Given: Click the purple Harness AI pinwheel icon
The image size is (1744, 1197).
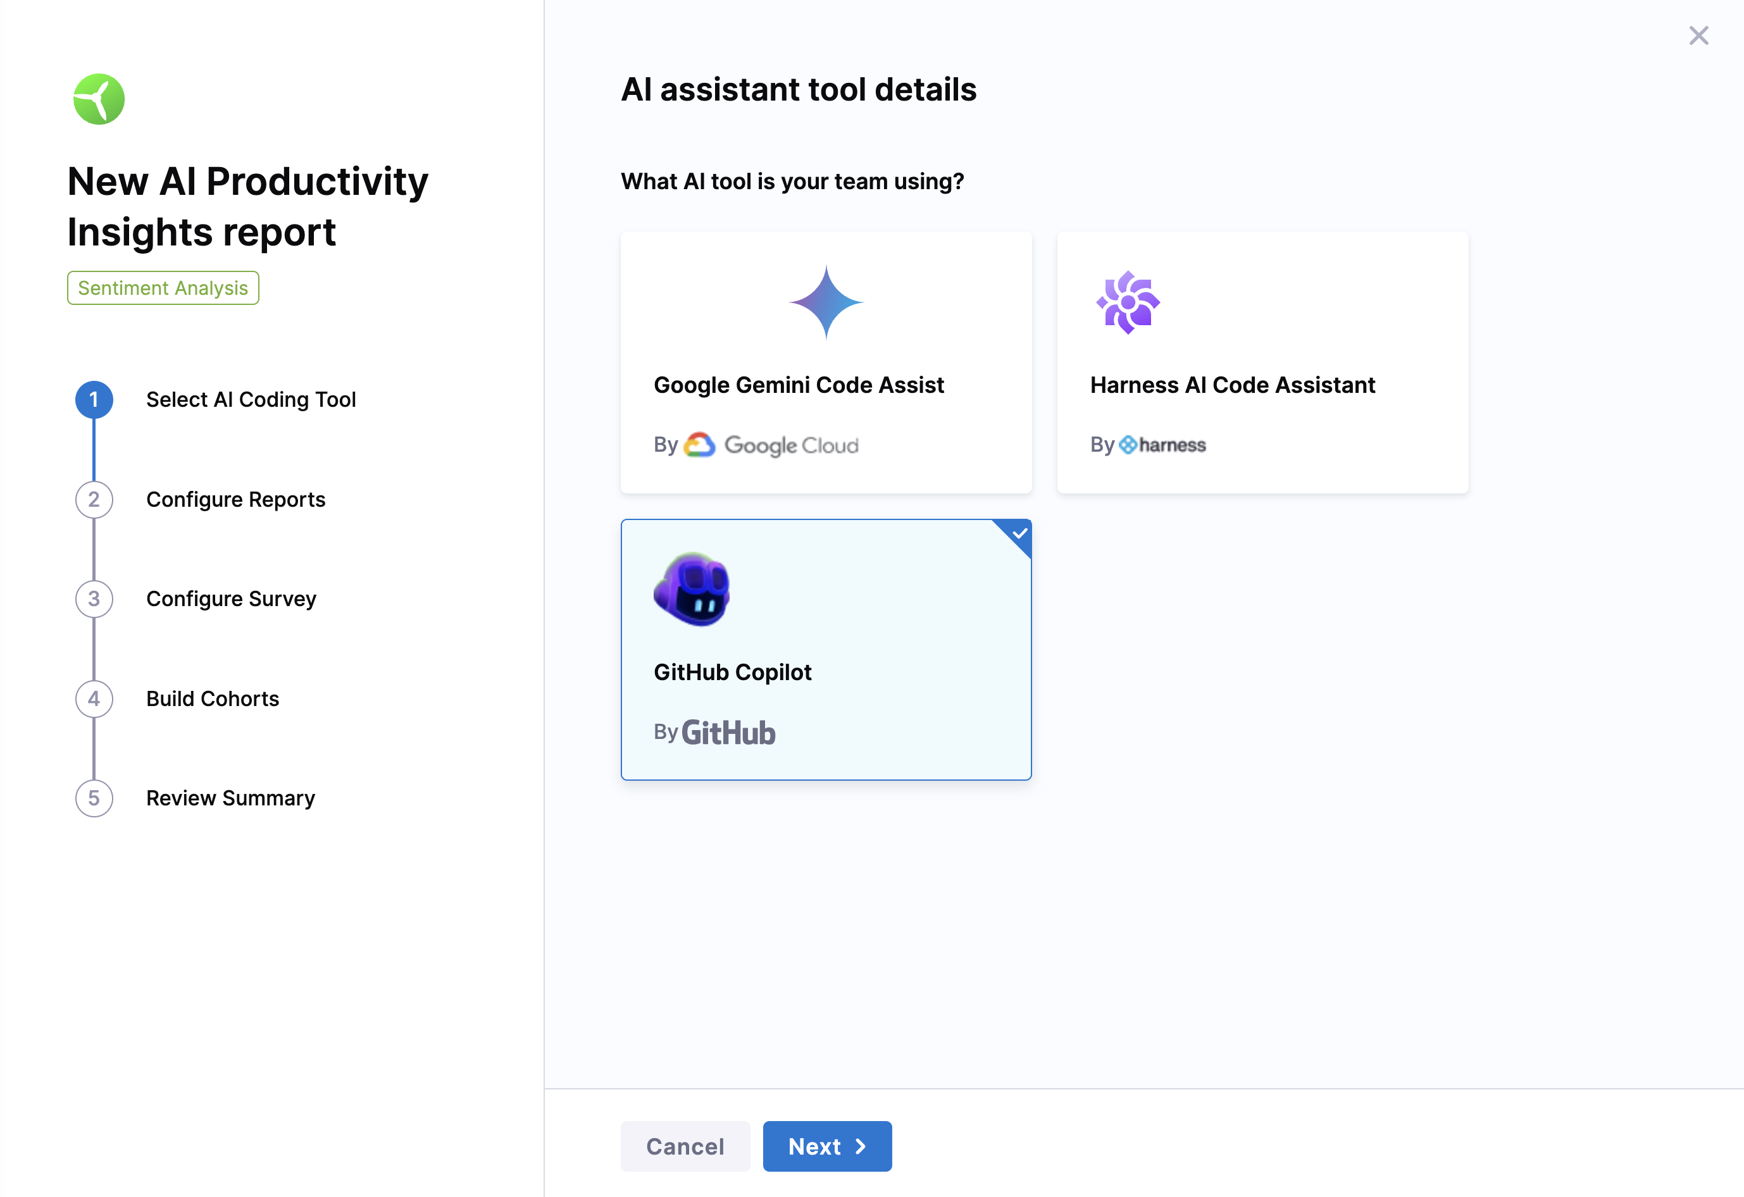Looking at the screenshot, I should [1127, 302].
